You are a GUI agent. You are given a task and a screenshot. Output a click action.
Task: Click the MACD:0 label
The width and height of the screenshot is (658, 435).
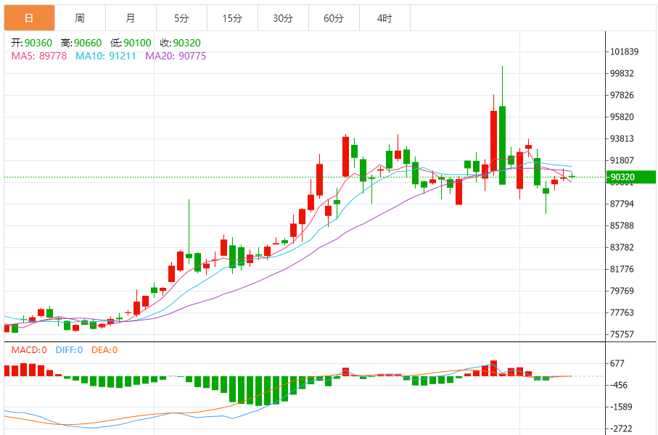(x=29, y=350)
